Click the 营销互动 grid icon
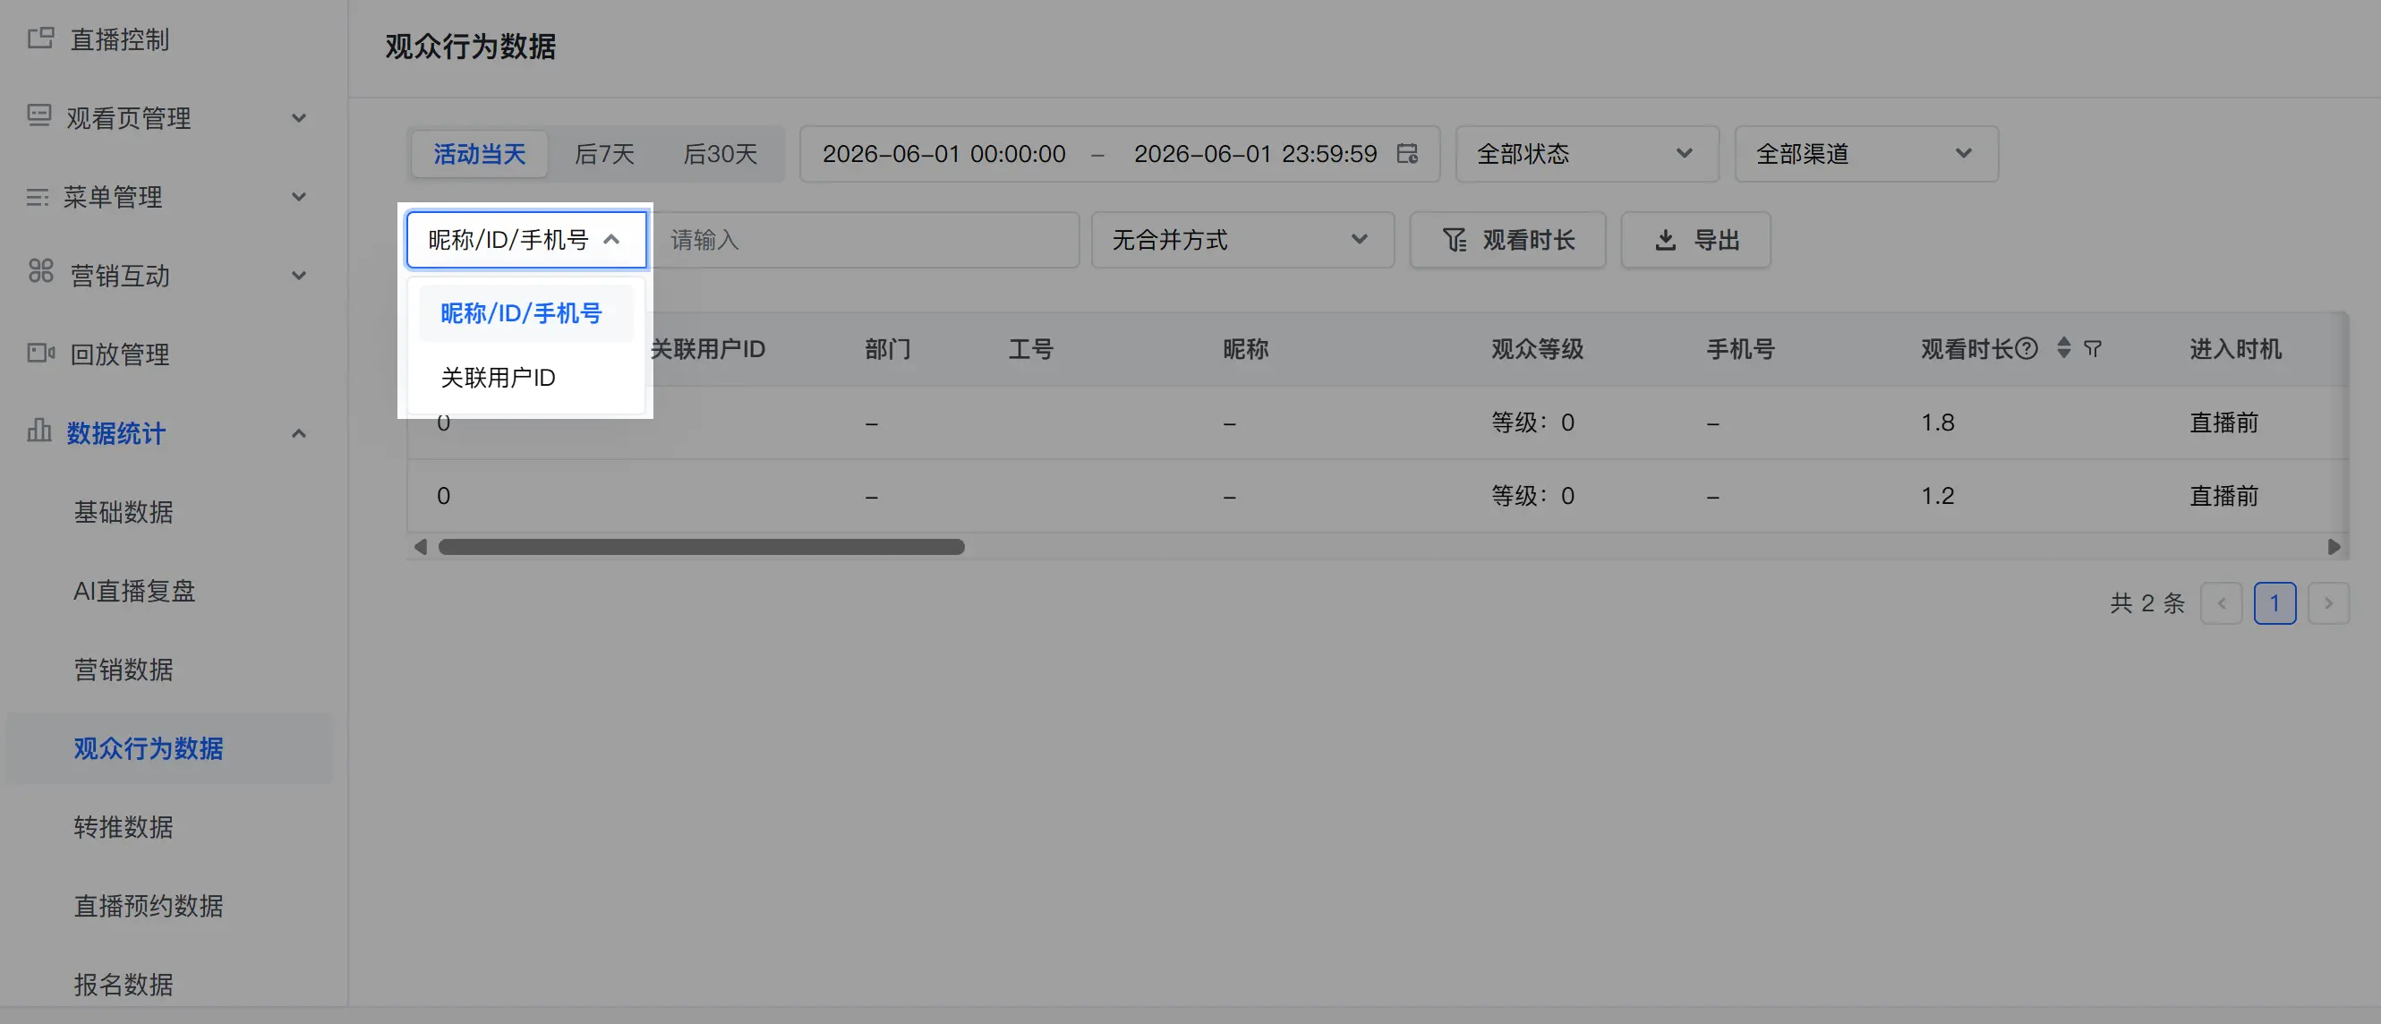The height and width of the screenshot is (1024, 2381). point(40,271)
